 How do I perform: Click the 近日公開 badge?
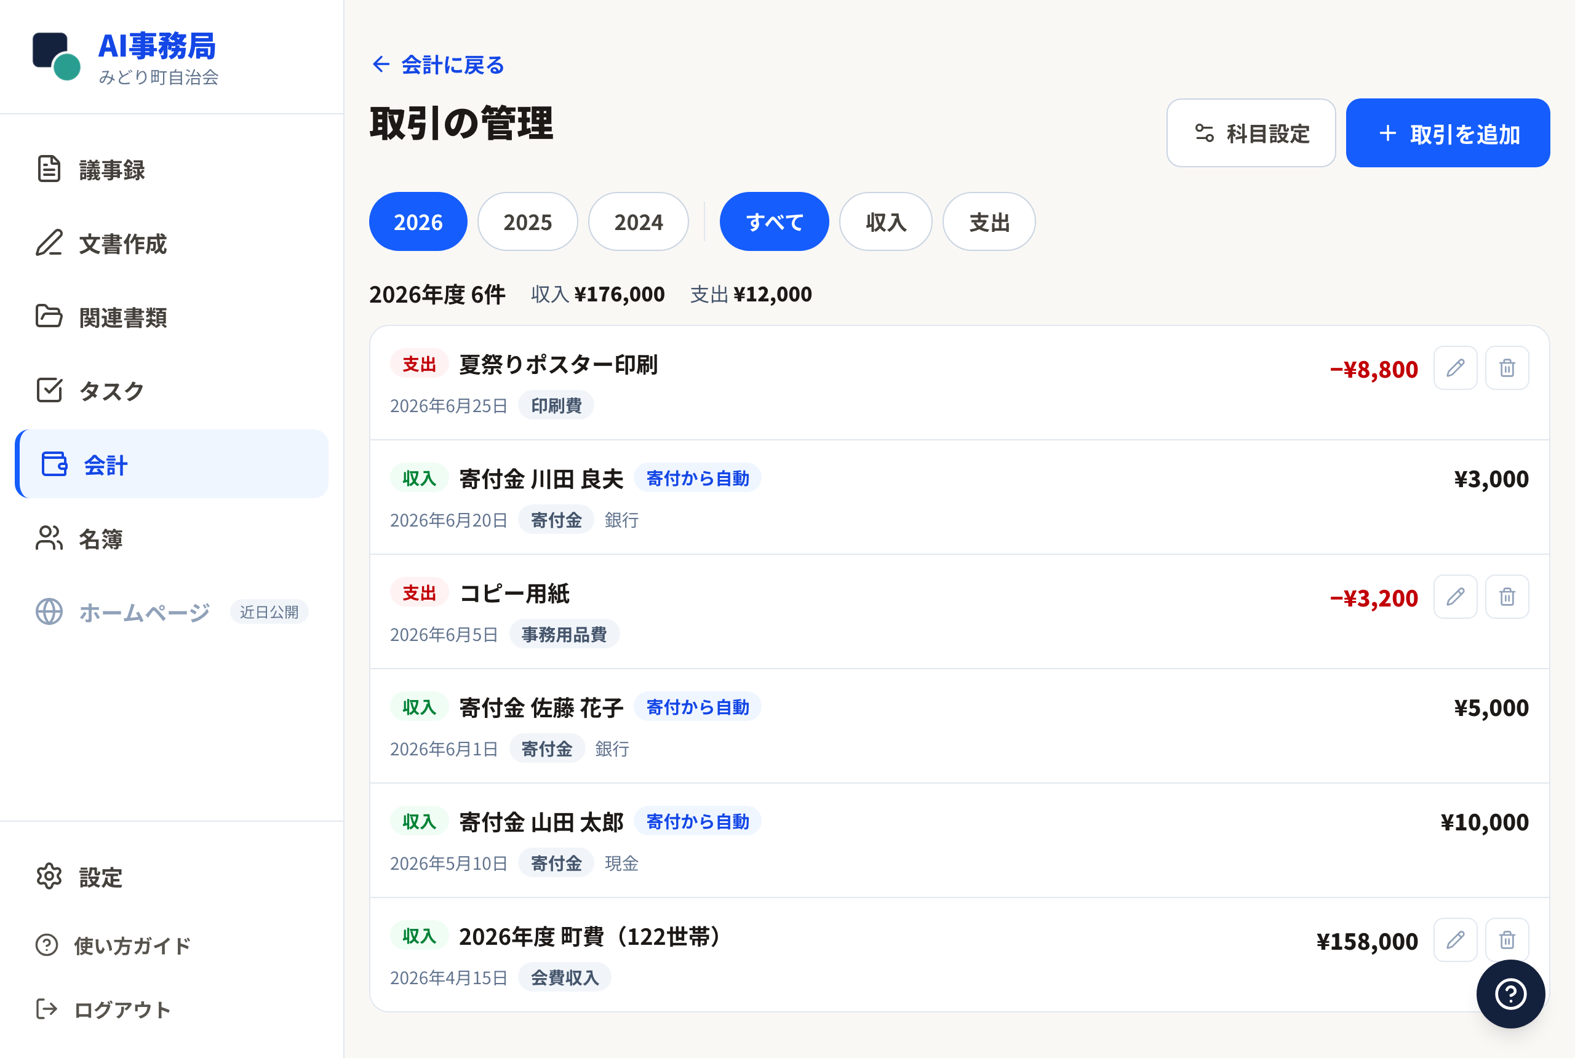tap(269, 611)
